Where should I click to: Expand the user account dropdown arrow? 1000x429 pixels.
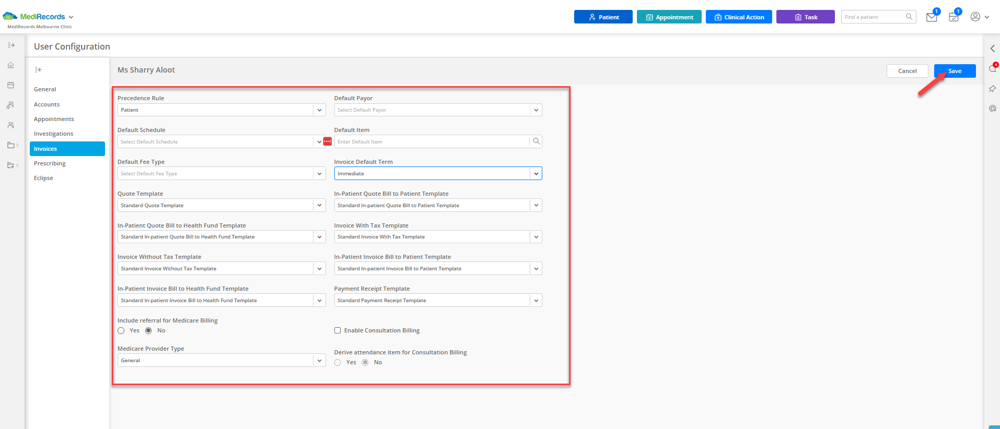(987, 17)
